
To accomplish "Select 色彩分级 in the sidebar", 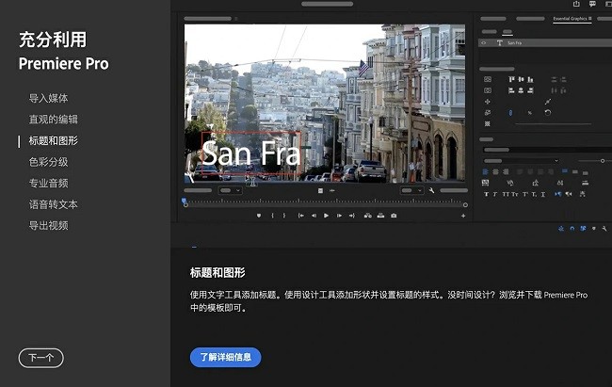I will click(48, 162).
